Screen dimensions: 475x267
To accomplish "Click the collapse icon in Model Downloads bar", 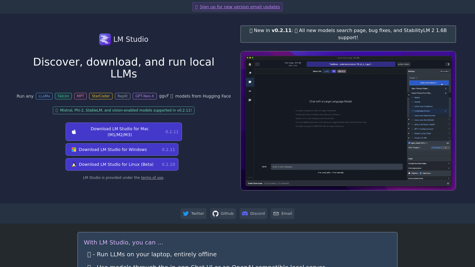I will (x=448, y=183).
